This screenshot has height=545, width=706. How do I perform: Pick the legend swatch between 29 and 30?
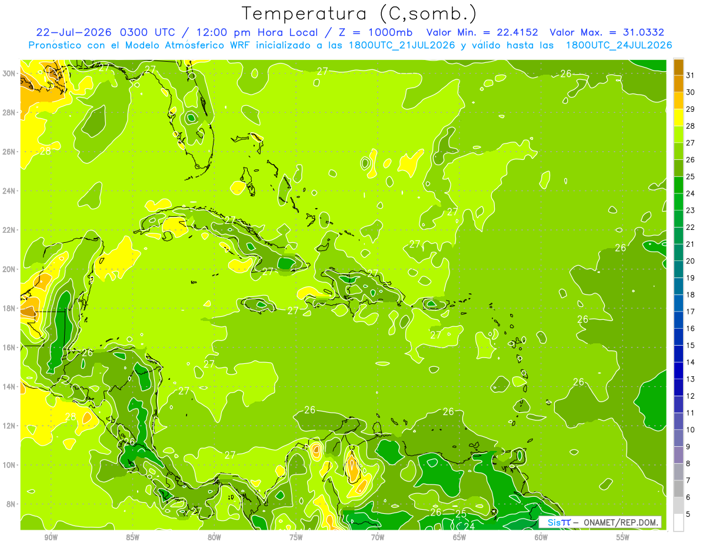pos(678,100)
